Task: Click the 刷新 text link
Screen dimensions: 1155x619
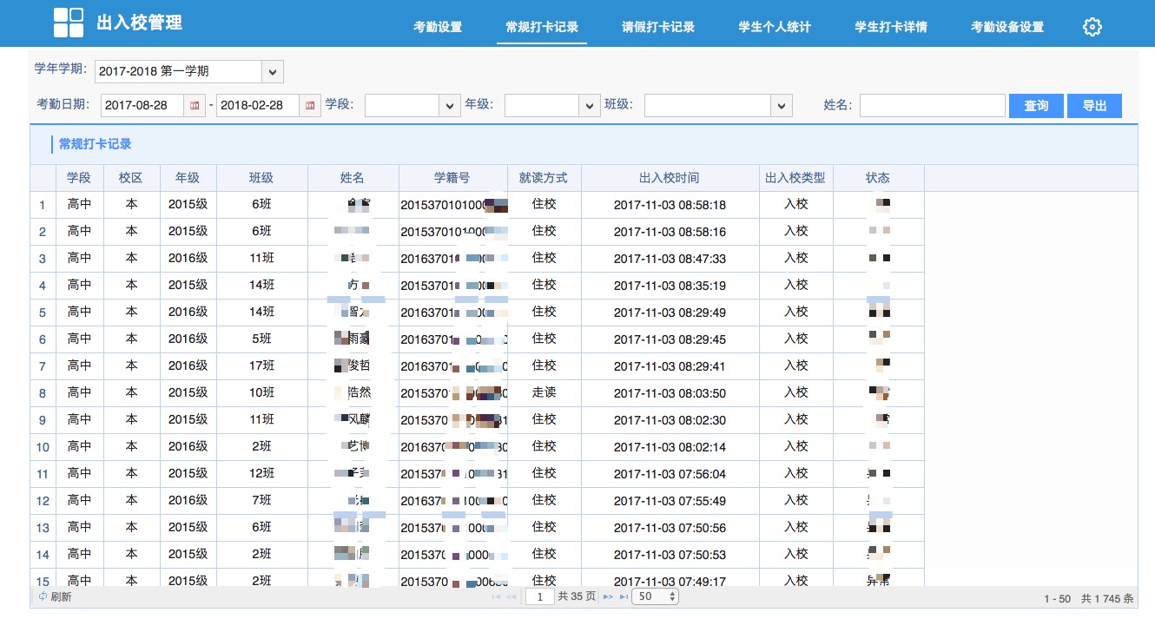Action: point(61,597)
